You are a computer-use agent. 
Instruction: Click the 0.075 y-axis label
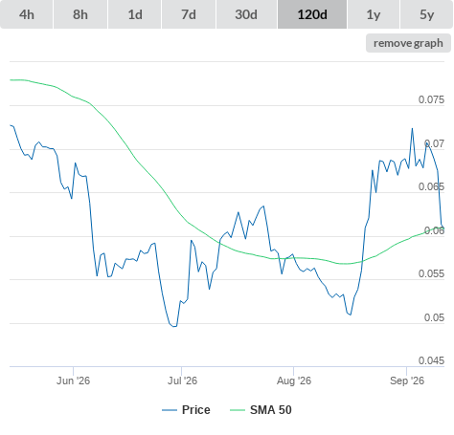click(431, 99)
